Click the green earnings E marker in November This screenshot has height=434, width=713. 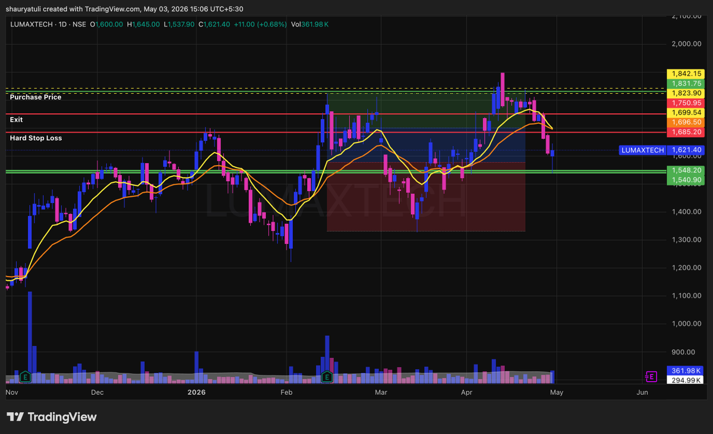(26, 376)
